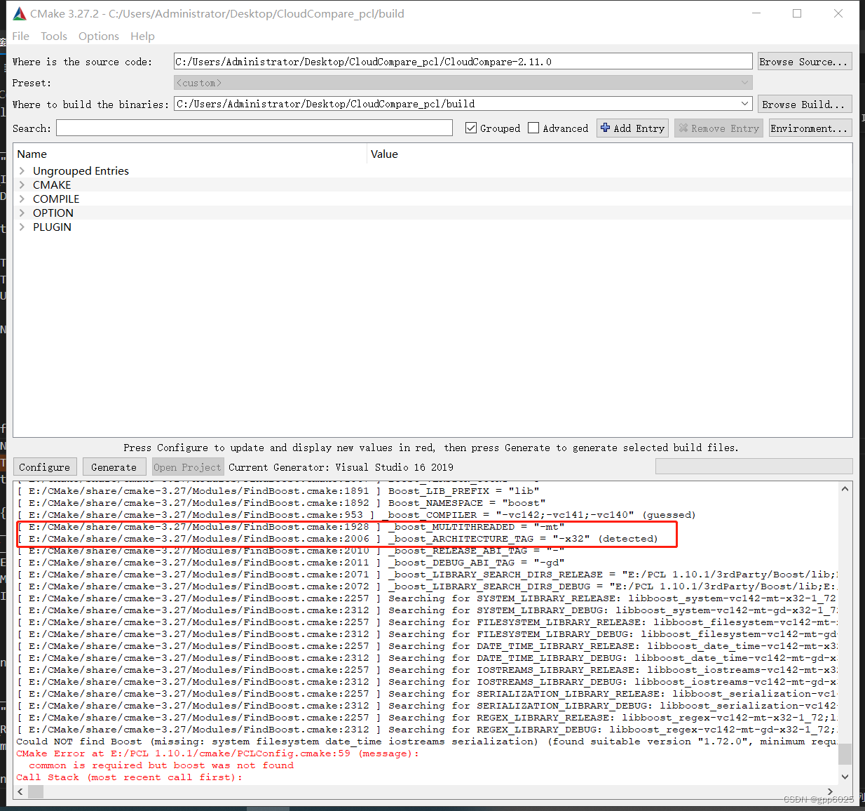Click the horizontal scrollbar left arrow
The width and height of the screenshot is (865, 811).
(x=20, y=791)
